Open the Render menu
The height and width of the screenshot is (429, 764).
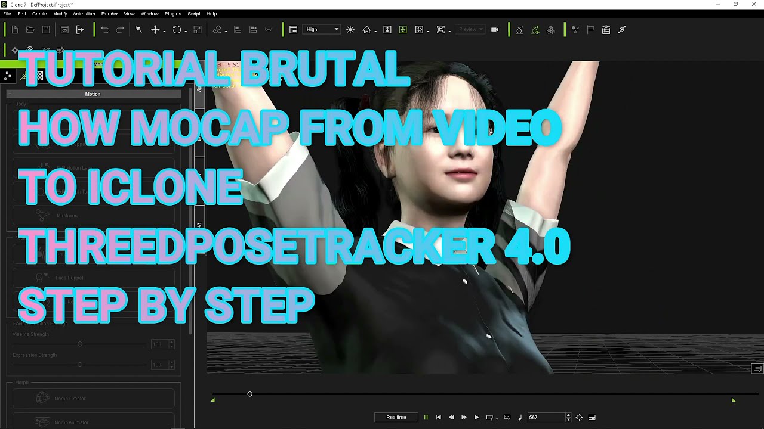pos(110,14)
